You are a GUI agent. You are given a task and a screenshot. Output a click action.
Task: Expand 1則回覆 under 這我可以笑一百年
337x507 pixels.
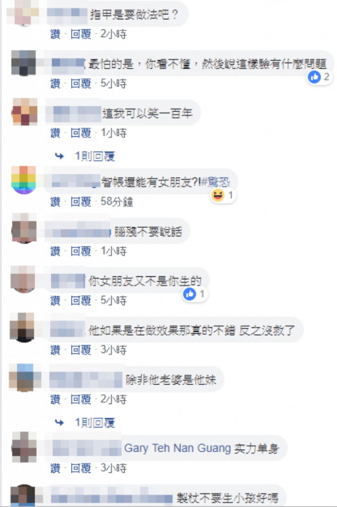click(95, 156)
